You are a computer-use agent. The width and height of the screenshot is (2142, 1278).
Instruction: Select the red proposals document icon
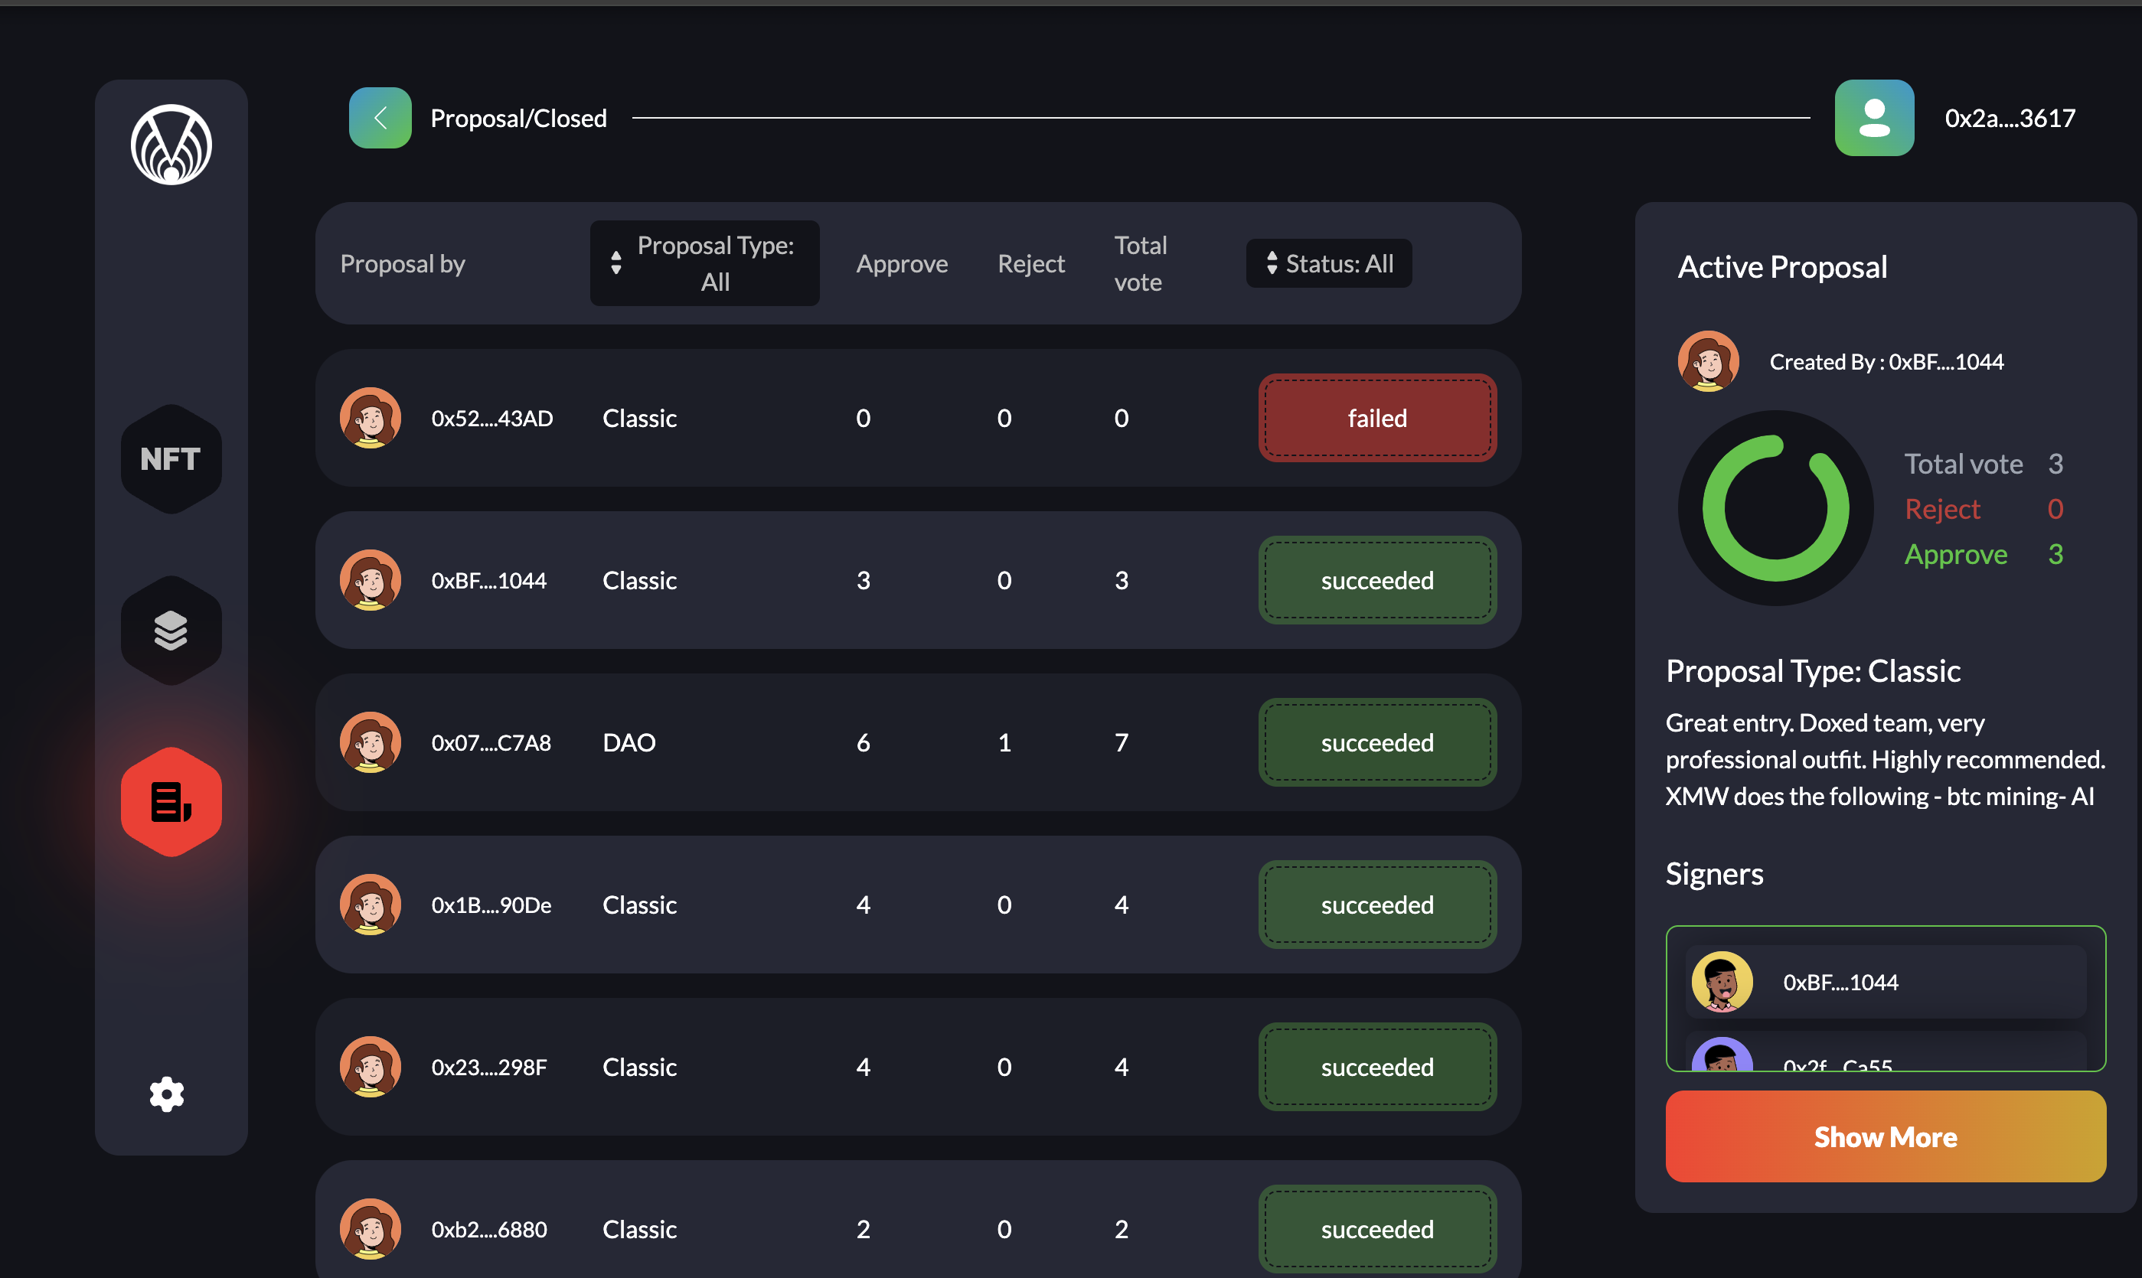[x=171, y=802]
